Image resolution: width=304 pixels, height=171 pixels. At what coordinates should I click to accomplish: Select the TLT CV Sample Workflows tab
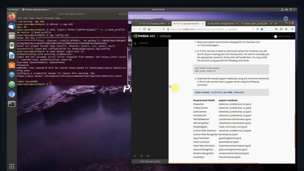click(x=188, y=23)
